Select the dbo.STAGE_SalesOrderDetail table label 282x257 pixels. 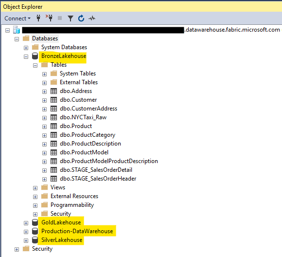(x=96, y=170)
